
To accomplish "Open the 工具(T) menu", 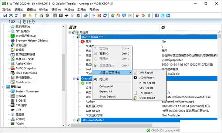I will click(x=81, y=10).
